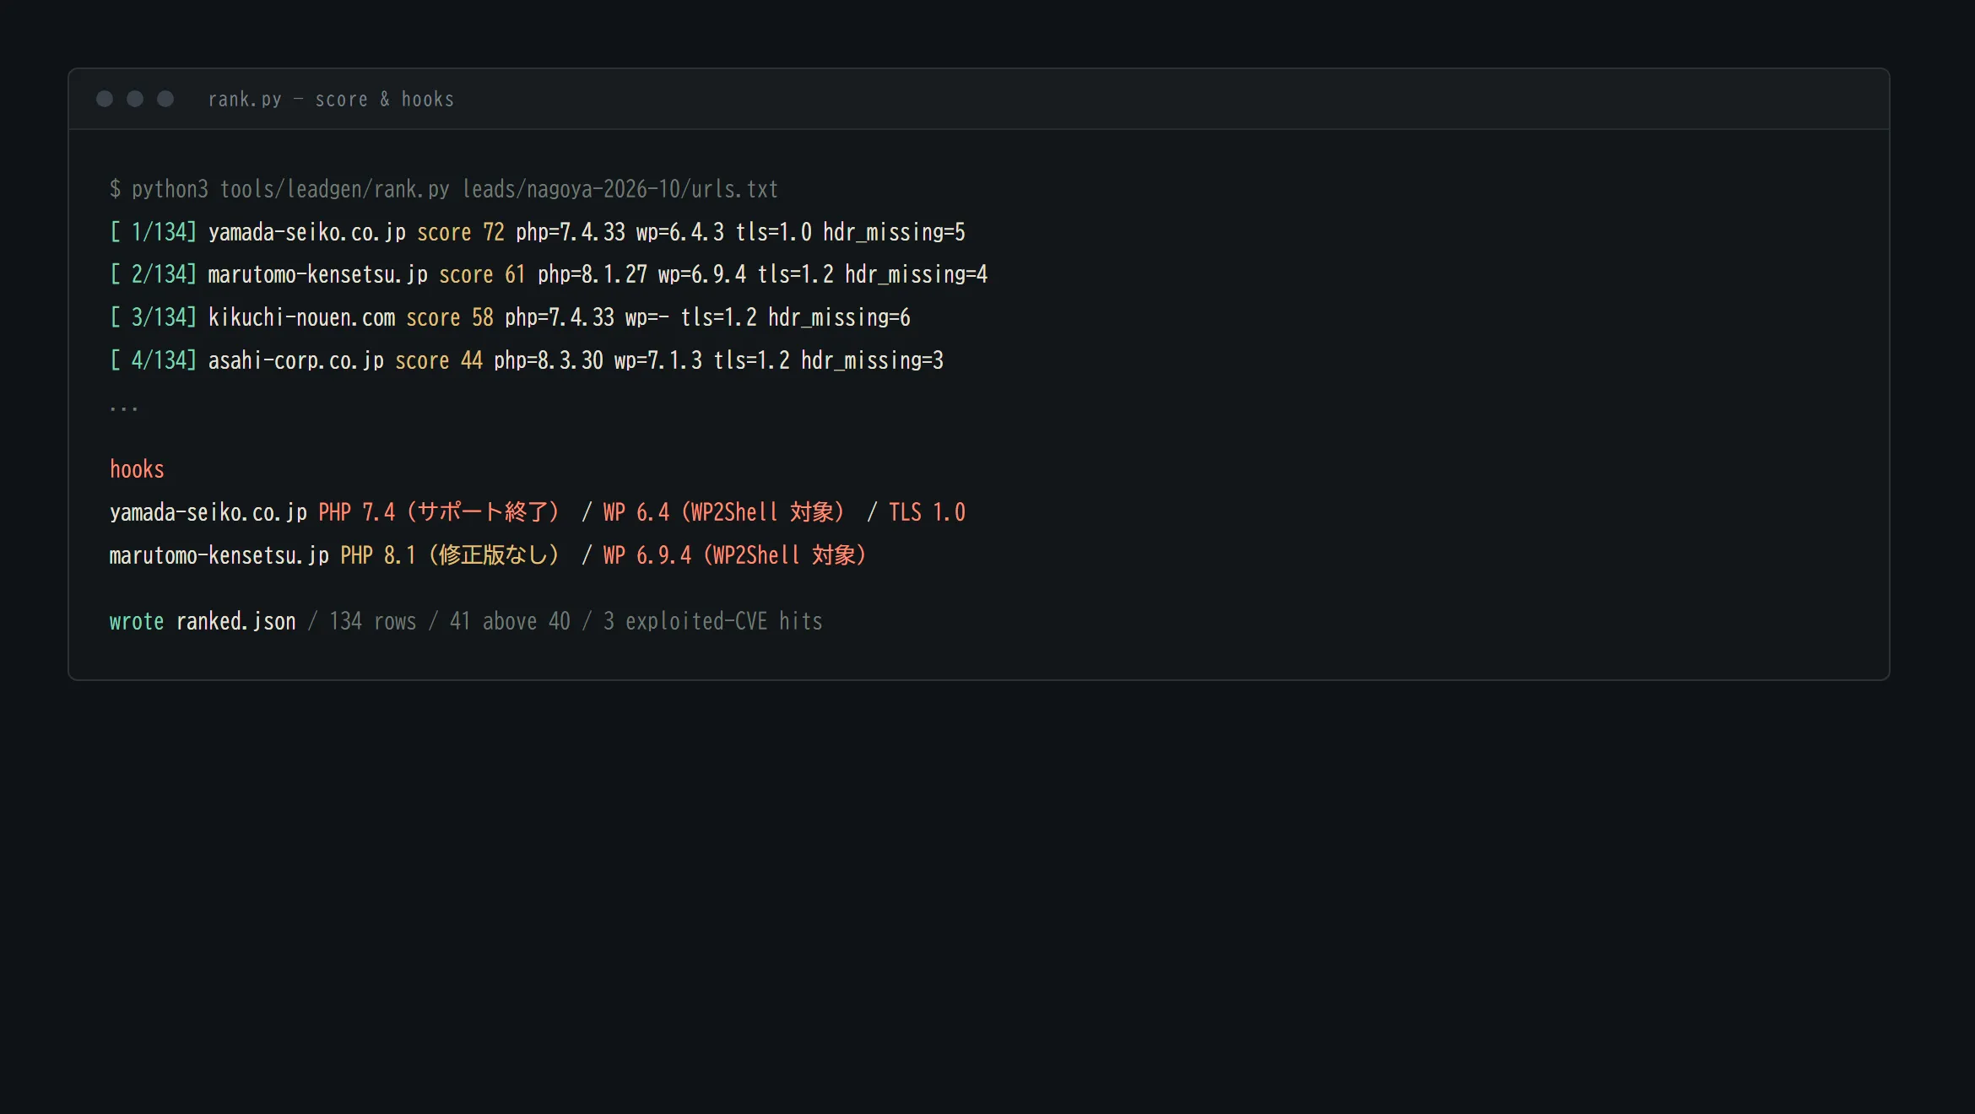Image resolution: width=1975 pixels, height=1114 pixels.
Task: Click the middle gray window dot
Action: pos(135,99)
